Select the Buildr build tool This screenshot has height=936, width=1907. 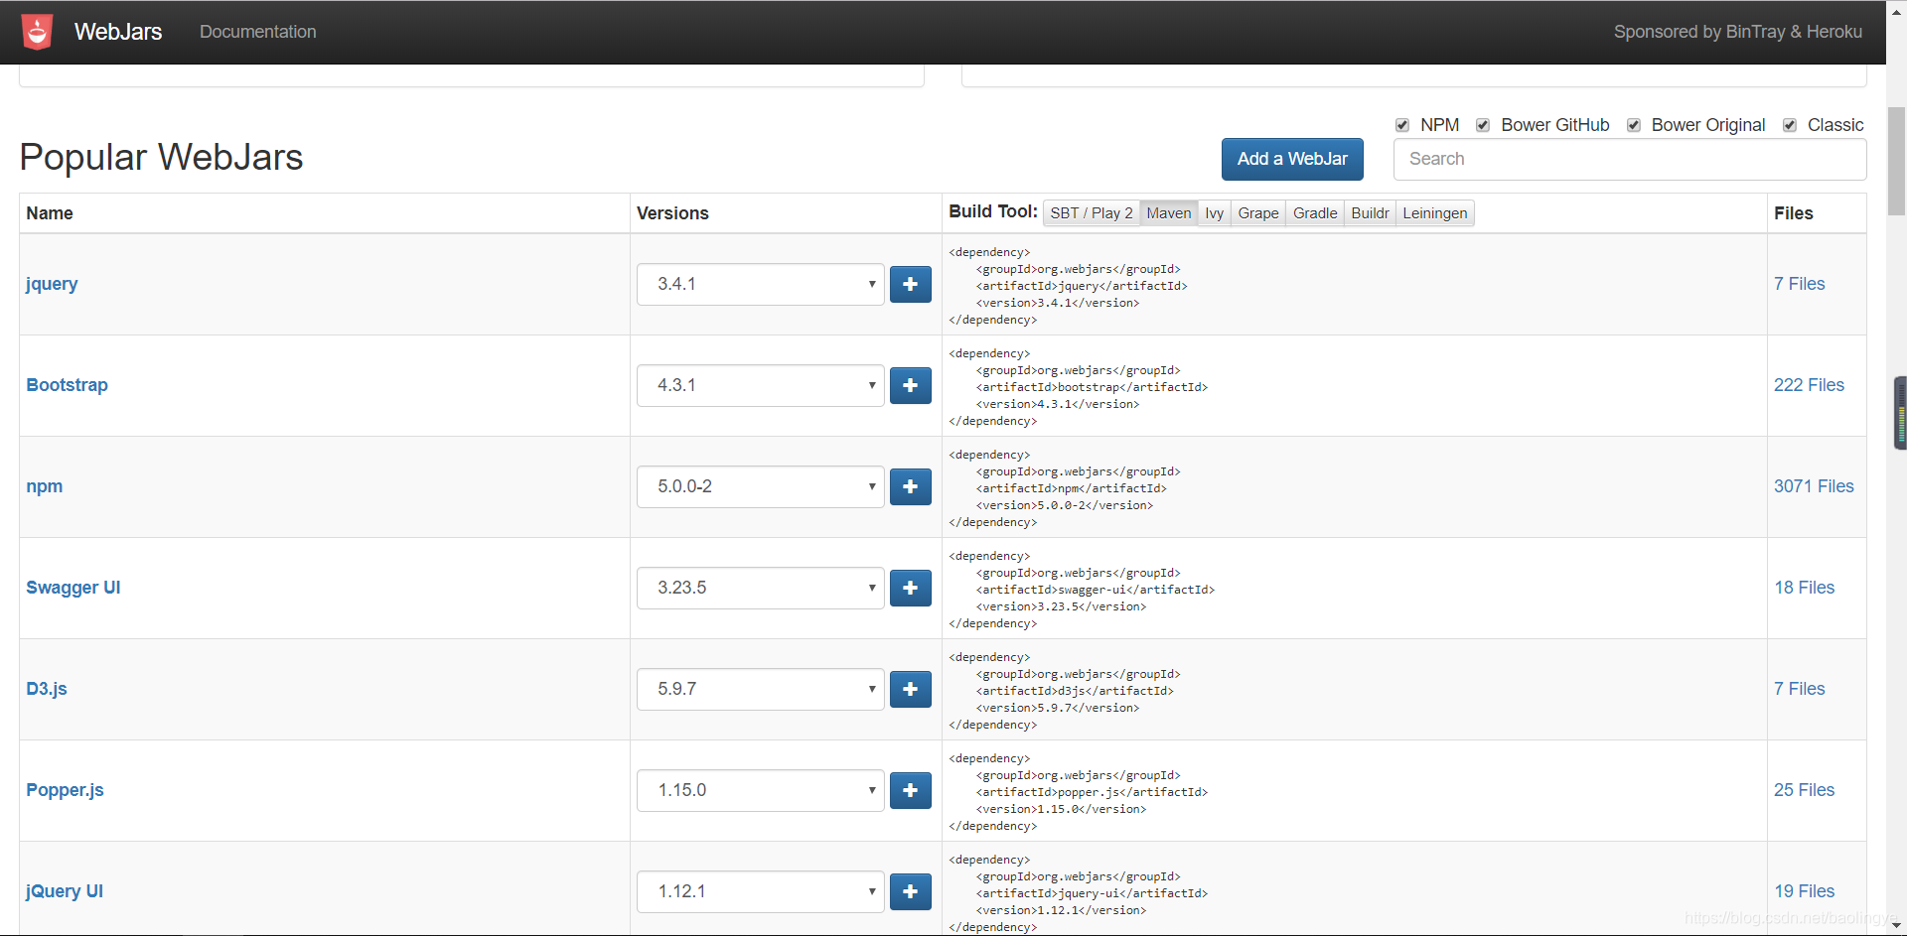(1370, 213)
